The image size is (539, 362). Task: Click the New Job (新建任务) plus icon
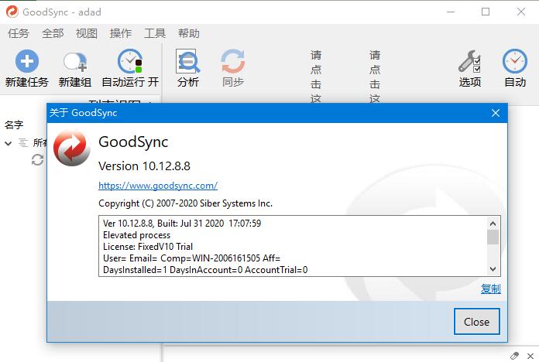pos(27,61)
